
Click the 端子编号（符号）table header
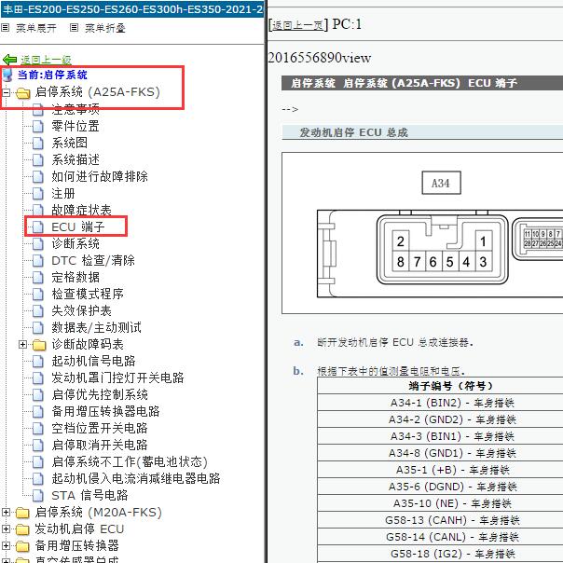[440, 386]
